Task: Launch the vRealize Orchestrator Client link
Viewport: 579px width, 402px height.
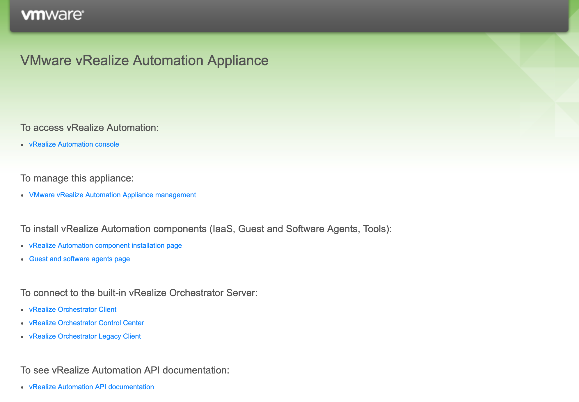Action: click(73, 309)
